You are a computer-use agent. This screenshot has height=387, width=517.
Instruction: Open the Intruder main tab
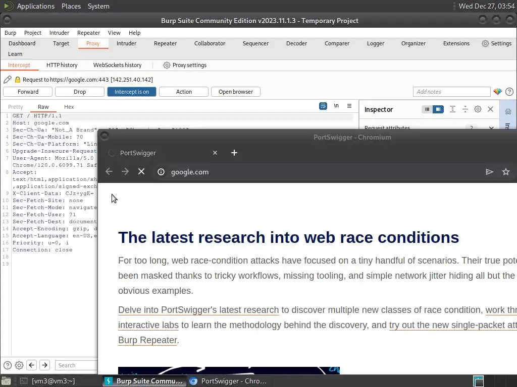pos(126,43)
